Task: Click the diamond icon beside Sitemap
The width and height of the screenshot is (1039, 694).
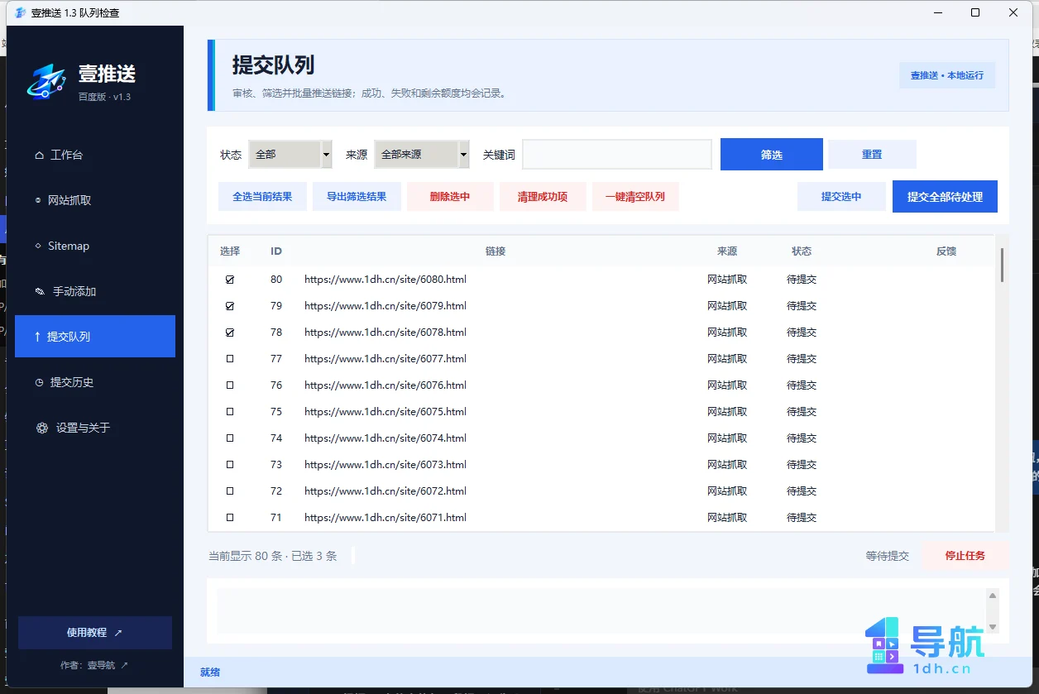Action: click(x=39, y=246)
